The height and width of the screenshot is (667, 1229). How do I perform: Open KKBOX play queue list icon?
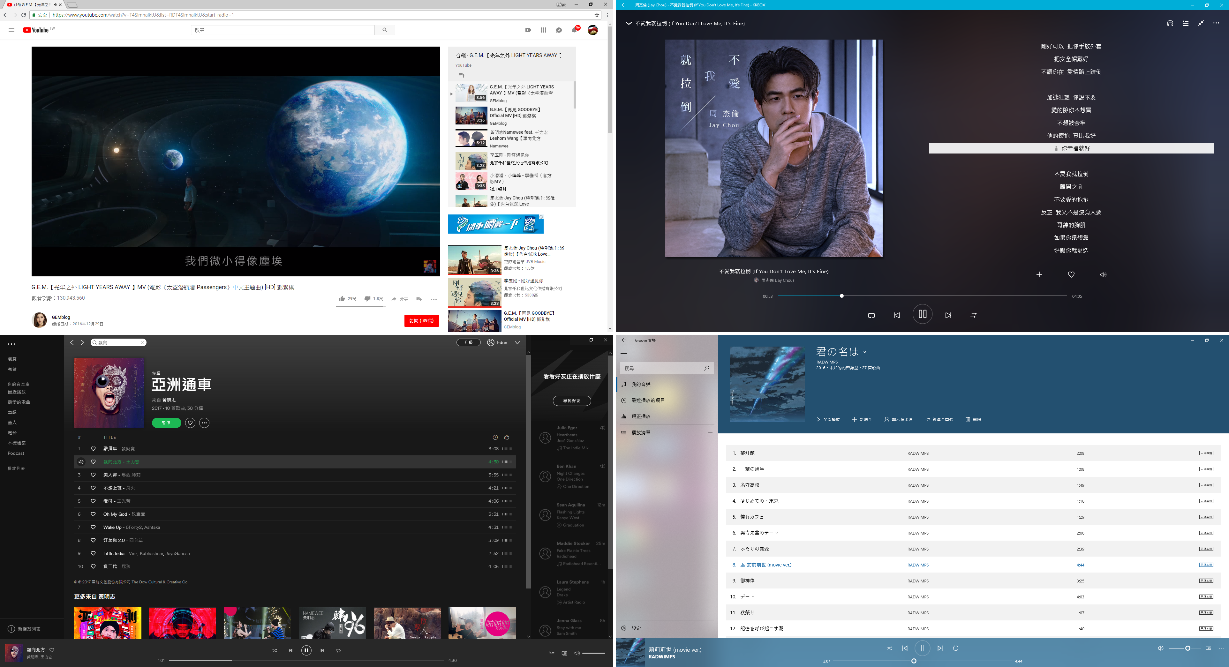[x=1186, y=23]
